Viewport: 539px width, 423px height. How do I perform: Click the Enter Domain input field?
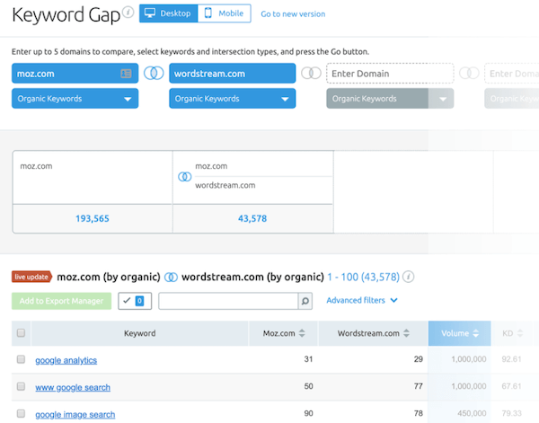390,74
